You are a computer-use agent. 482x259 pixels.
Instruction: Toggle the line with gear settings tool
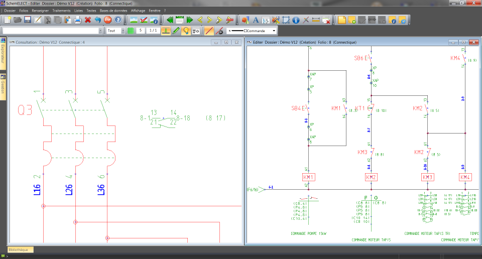(x=219, y=31)
